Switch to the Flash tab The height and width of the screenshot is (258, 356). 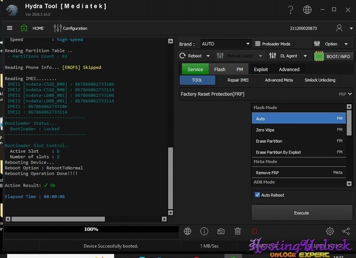219,69
